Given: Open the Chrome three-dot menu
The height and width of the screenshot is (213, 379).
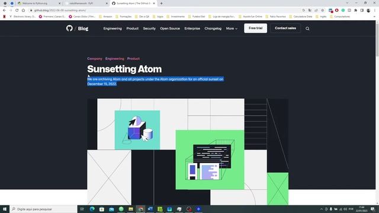Looking at the screenshot, I should [x=375, y=11].
